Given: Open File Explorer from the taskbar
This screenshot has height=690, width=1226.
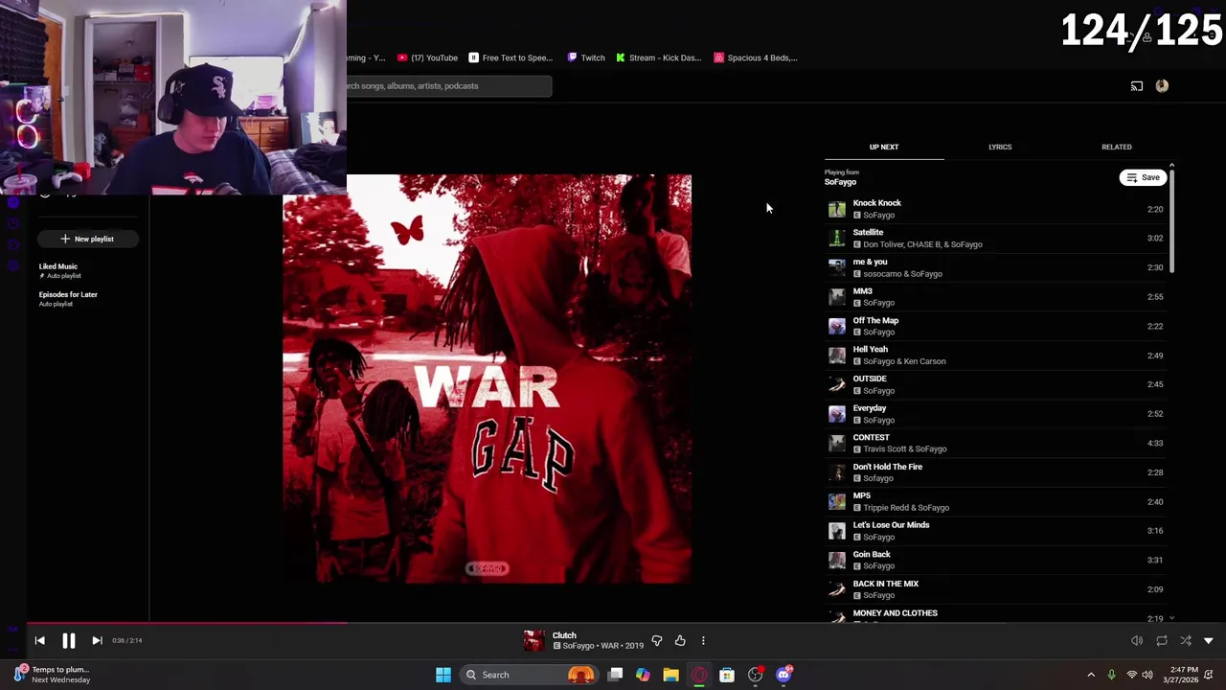Looking at the screenshot, I should pyautogui.click(x=670, y=675).
